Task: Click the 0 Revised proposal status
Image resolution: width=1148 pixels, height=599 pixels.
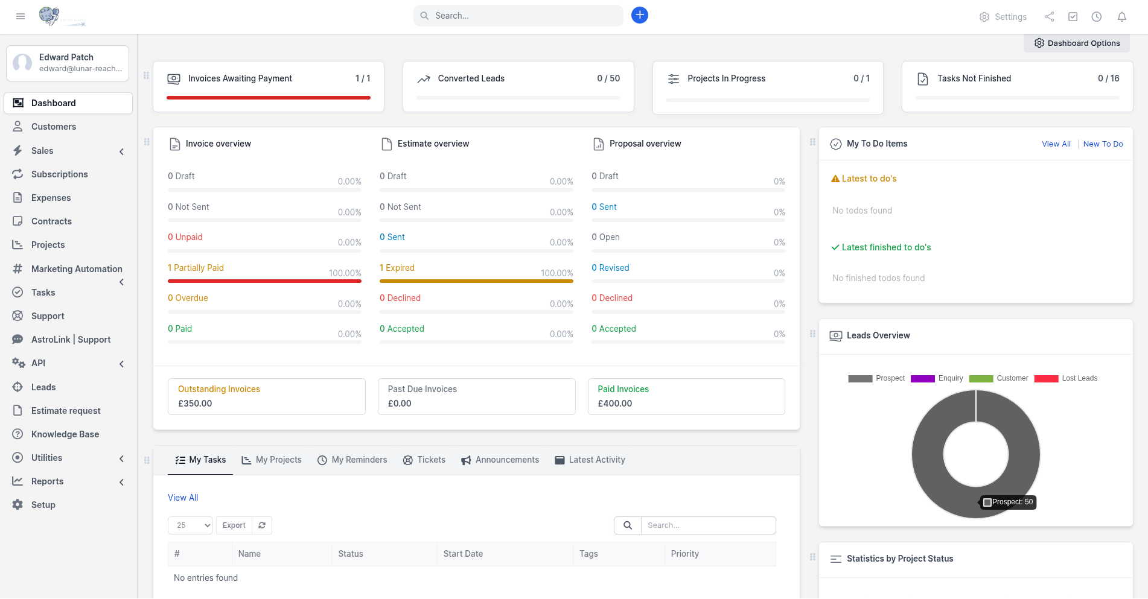Action: (610, 268)
